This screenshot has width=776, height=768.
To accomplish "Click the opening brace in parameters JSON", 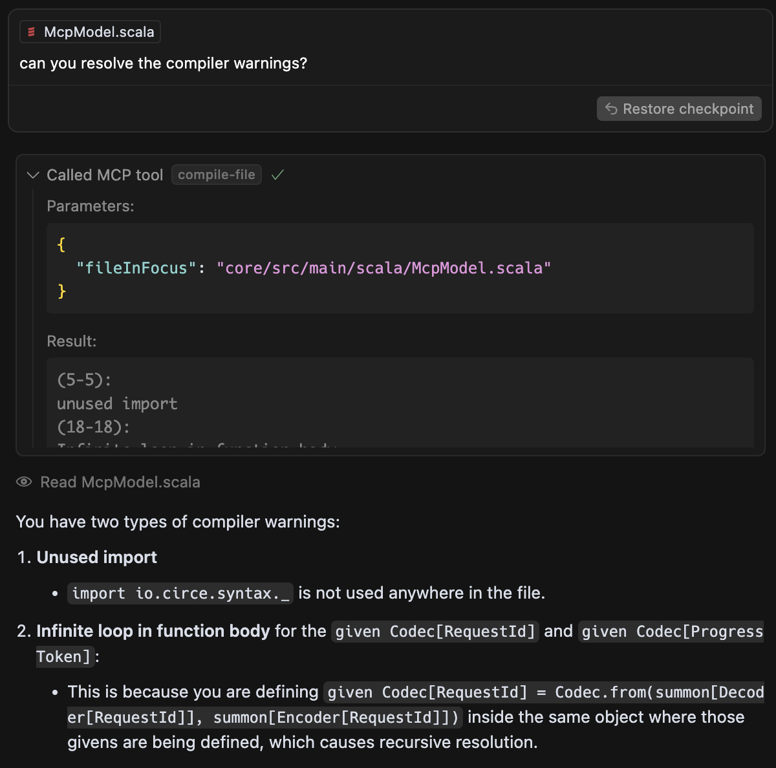I will (61, 244).
